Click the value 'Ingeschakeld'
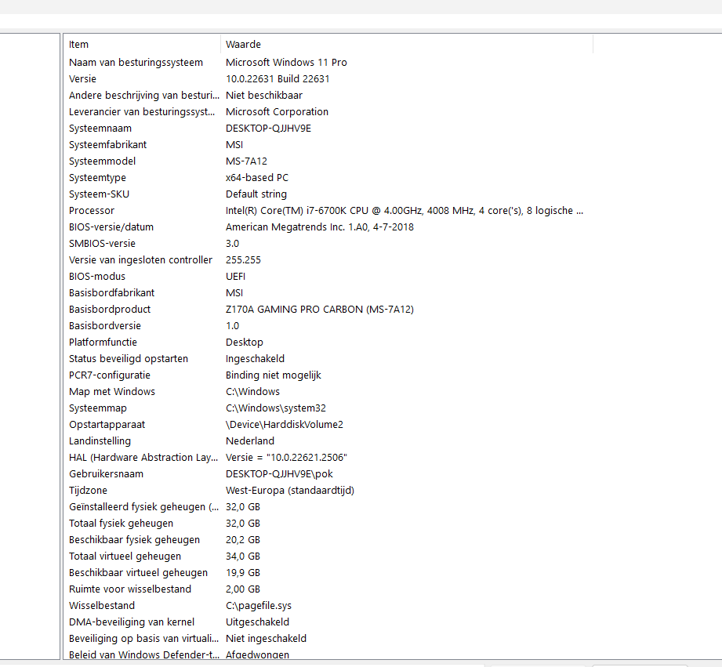This screenshot has width=722, height=667. coord(255,359)
